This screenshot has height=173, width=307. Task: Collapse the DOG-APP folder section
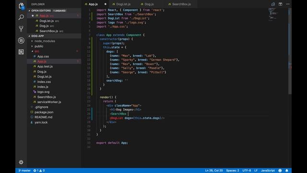[x=54, y=36]
